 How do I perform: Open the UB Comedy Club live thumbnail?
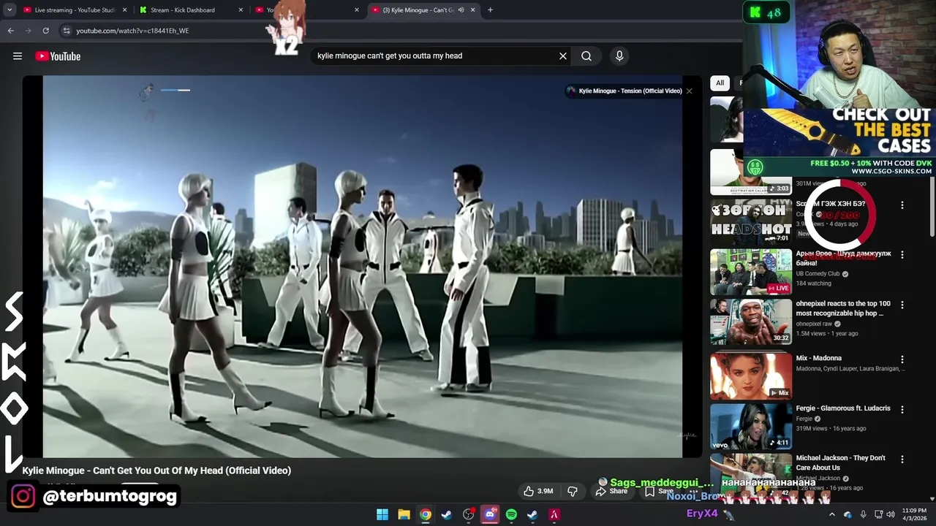click(x=751, y=272)
